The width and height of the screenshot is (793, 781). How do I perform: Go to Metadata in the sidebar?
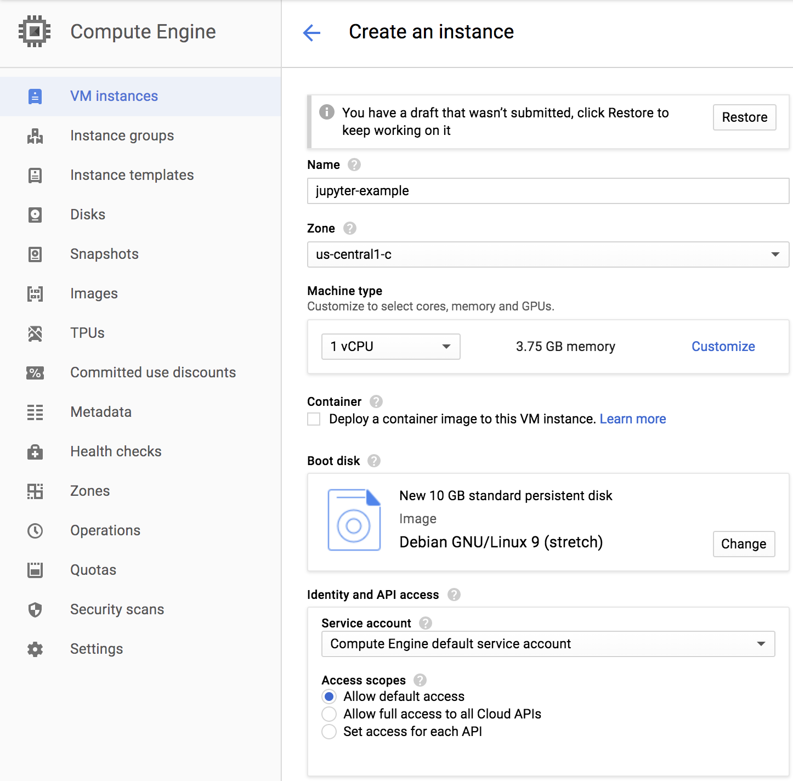[101, 412]
